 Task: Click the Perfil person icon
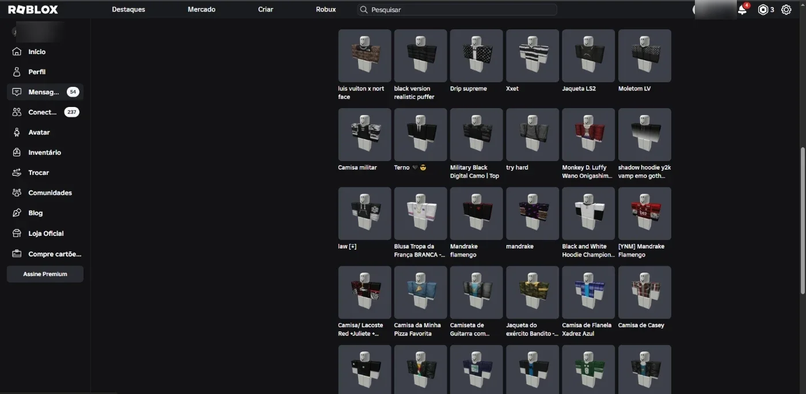click(x=17, y=72)
